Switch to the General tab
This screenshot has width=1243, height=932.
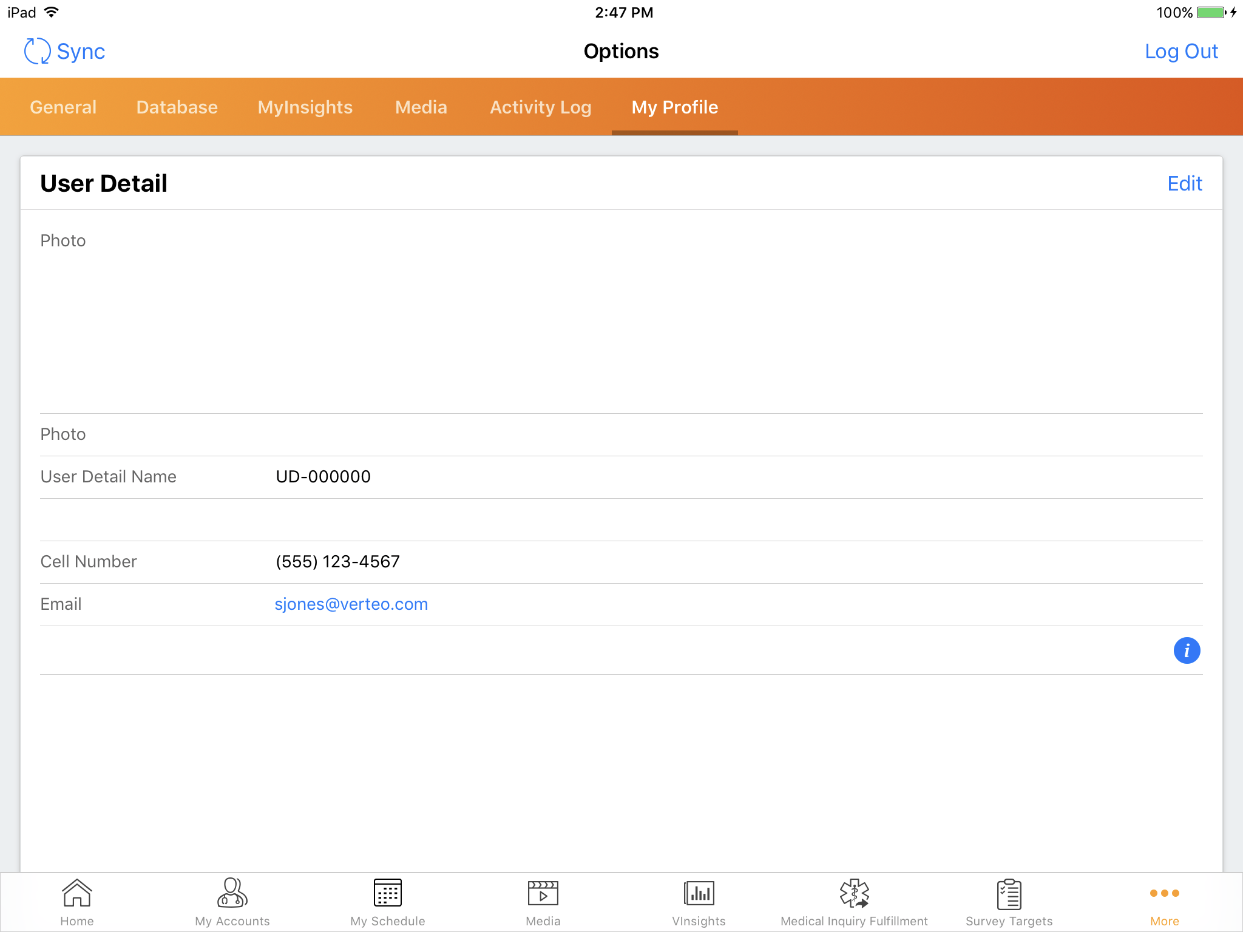tap(63, 107)
